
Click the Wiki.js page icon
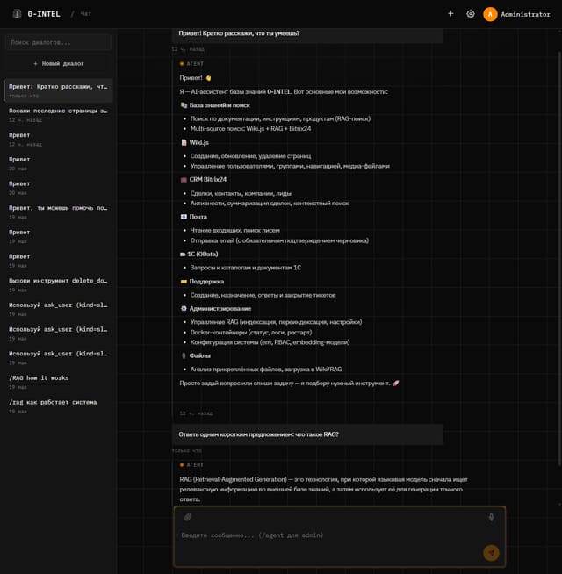tap(184, 142)
